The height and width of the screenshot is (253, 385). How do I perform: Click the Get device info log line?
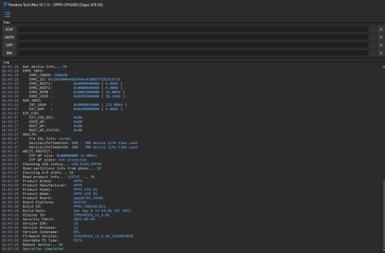click(x=45, y=67)
